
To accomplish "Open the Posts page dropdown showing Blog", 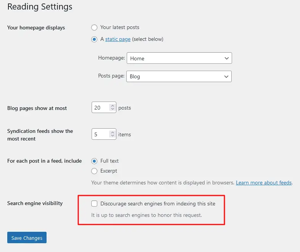I will pyautogui.click(x=179, y=76).
